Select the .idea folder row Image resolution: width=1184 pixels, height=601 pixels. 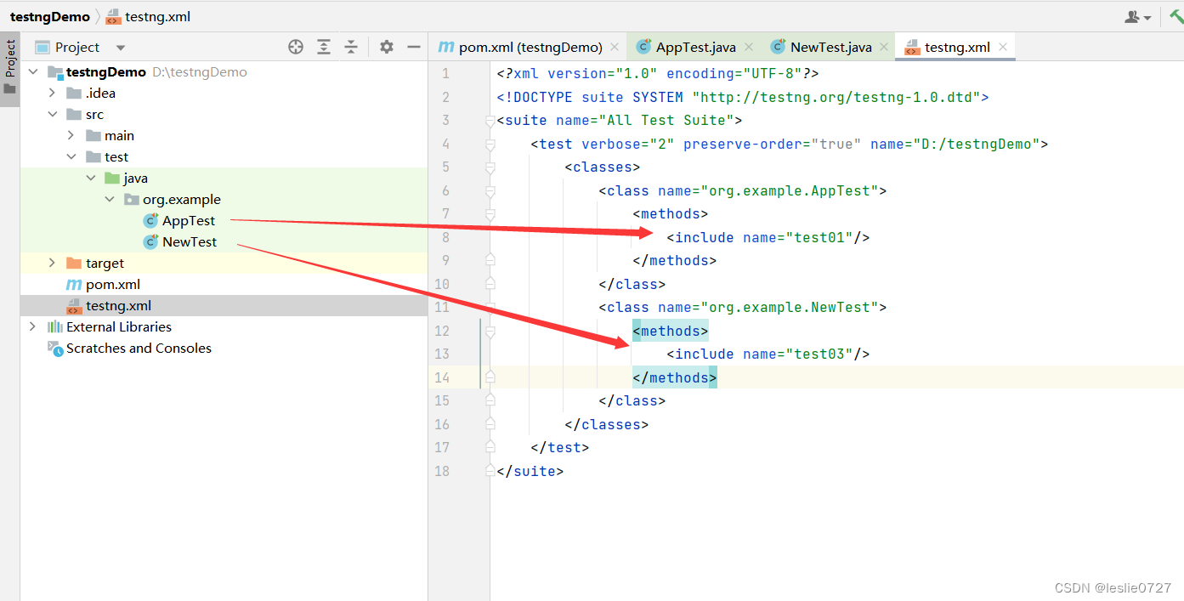tap(224, 94)
